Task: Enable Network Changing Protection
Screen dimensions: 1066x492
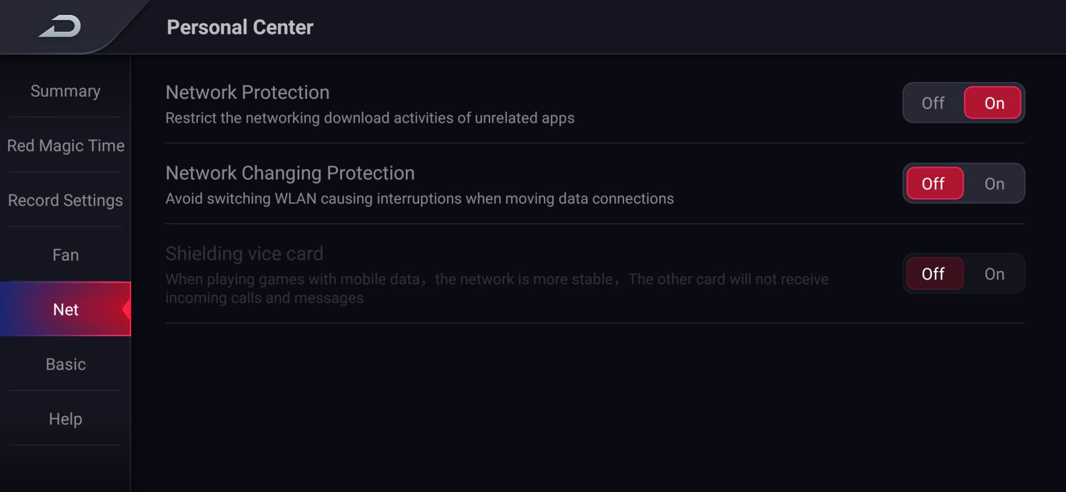Action: click(x=994, y=184)
